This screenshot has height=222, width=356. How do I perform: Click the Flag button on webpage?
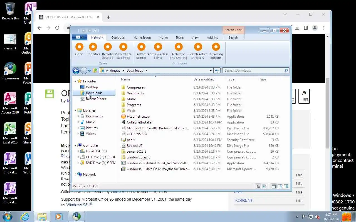pyautogui.click(x=304, y=96)
